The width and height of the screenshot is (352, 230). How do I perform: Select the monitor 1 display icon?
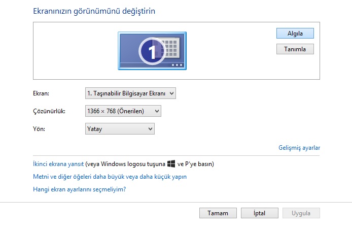[x=152, y=51]
